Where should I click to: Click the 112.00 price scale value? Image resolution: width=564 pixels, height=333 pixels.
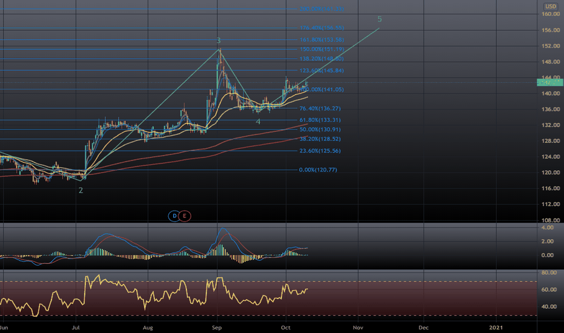point(551,204)
